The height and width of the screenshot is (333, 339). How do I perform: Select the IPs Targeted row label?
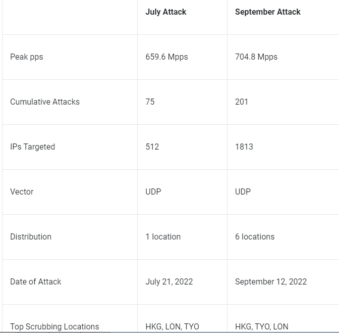[x=32, y=147]
